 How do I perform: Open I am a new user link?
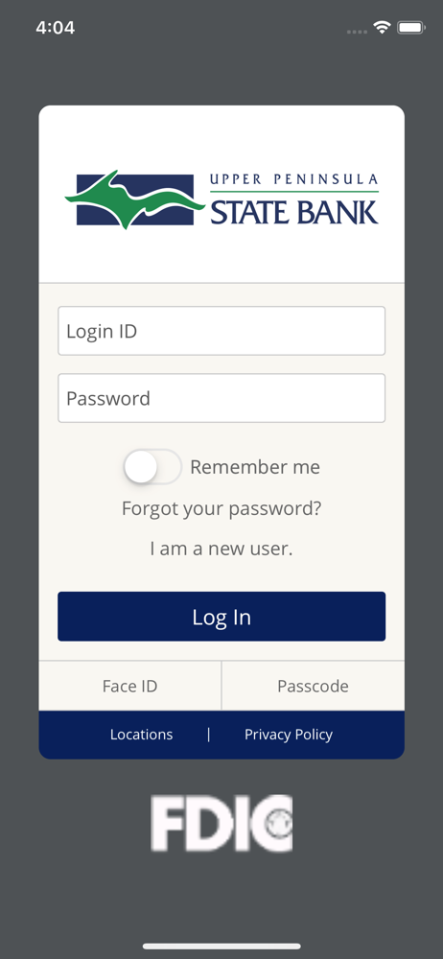coord(221,549)
